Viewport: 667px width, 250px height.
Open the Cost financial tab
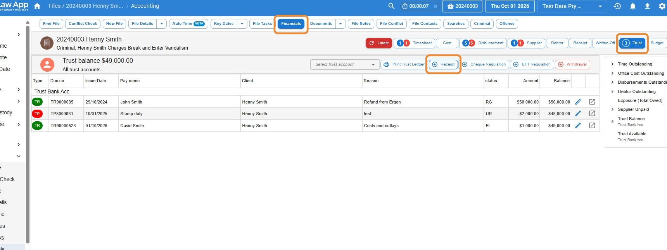pyautogui.click(x=447, y=43)
